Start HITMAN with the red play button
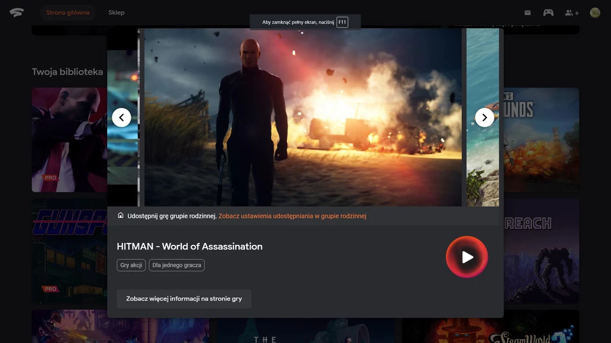The width and height of the screenshot is (611, 343). click(467, 257)
